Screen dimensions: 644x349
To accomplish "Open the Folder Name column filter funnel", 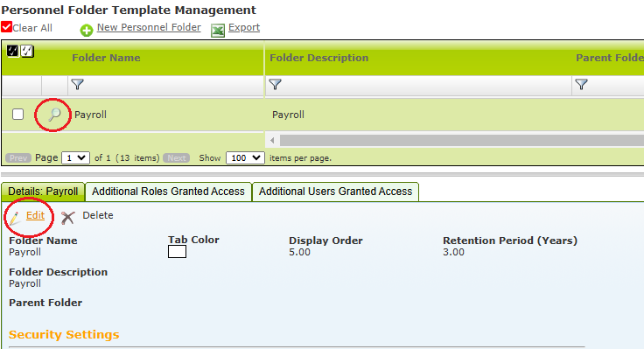I will [77, 85].
